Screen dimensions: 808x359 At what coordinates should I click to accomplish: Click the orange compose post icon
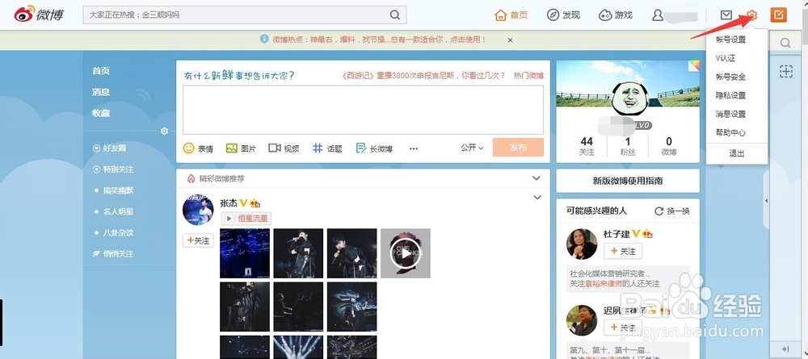pyautogui.click(x=779, y=15)
